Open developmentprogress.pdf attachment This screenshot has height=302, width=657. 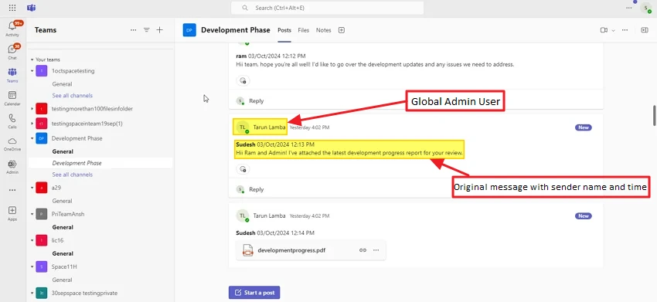point(311,250)
